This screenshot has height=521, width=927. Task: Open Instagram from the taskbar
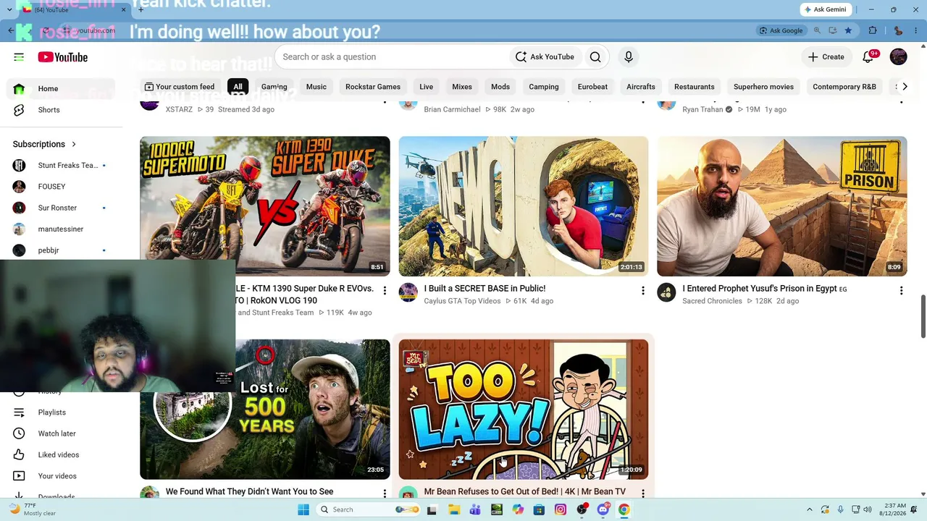click(x=561, y=509)
